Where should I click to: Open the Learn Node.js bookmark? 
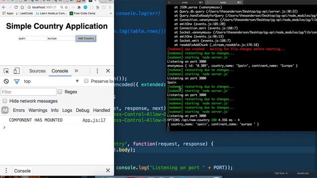pos(51,13)
